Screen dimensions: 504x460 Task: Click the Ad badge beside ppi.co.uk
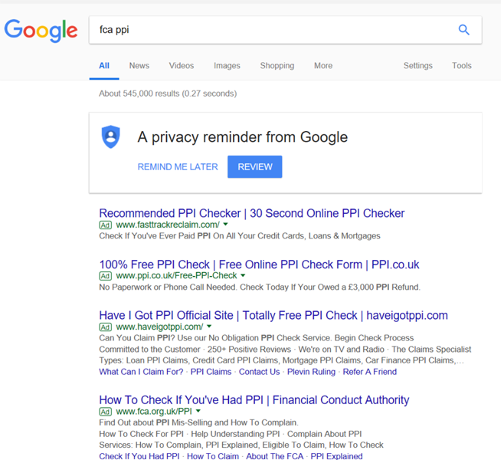pos(106,276)
